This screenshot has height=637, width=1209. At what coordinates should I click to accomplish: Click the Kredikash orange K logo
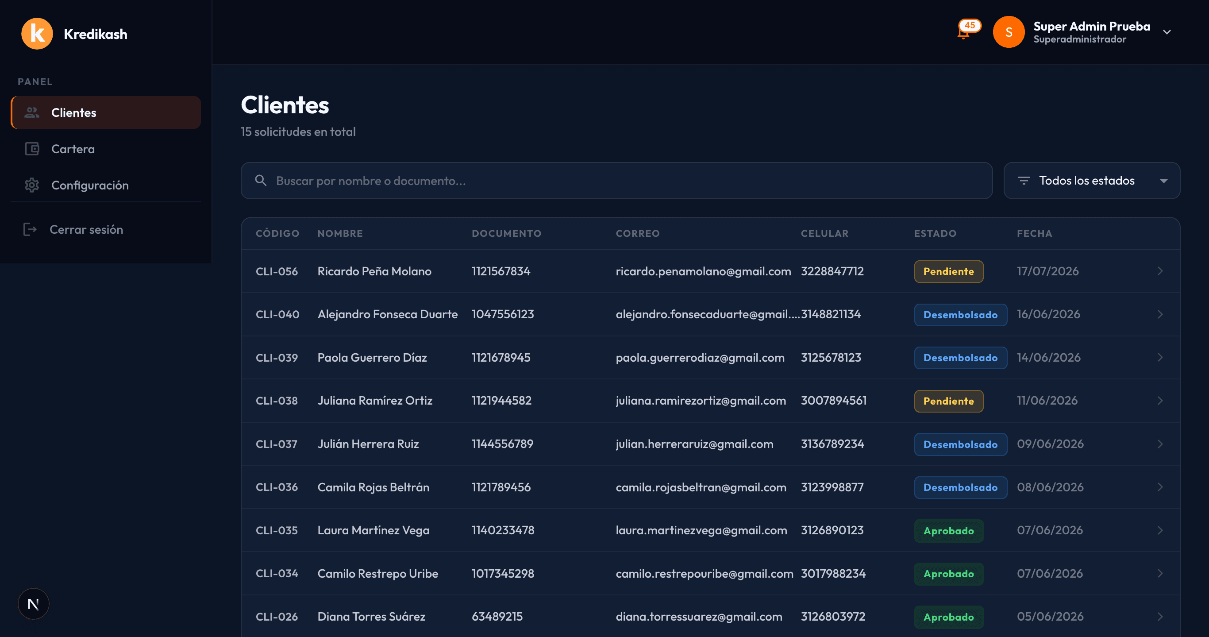(x=37, y=33)
